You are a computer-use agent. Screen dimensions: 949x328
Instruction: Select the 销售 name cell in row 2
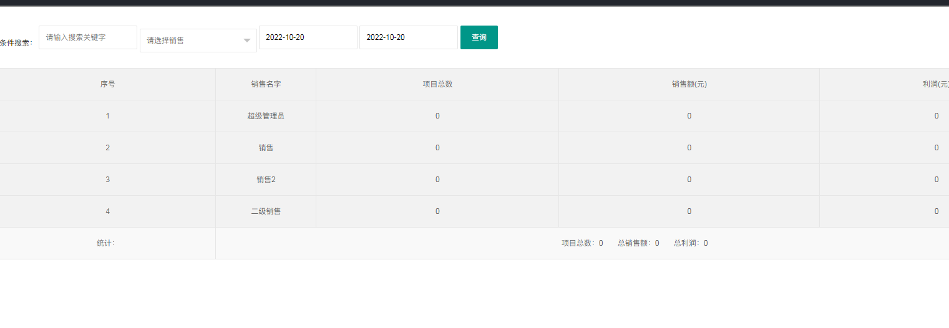click(x=266, y=148)
